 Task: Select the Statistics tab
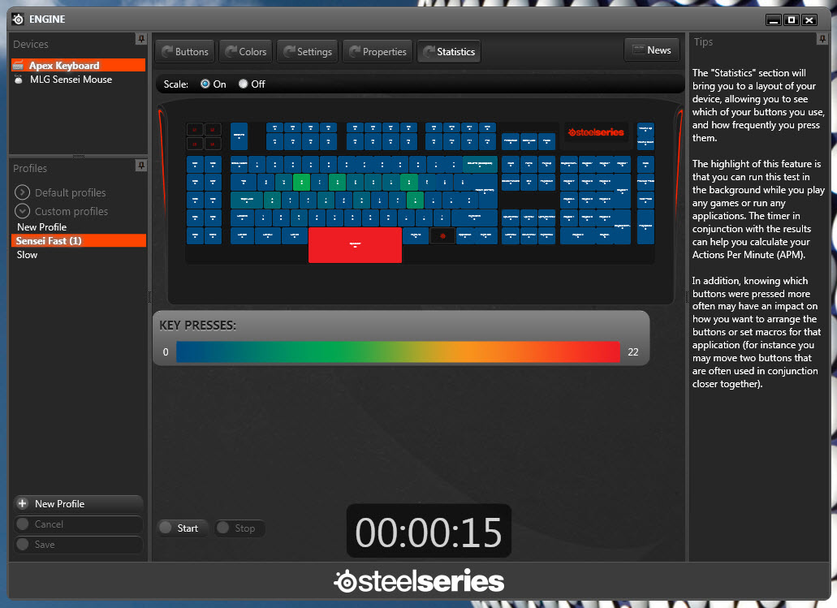tap(449, 52)
